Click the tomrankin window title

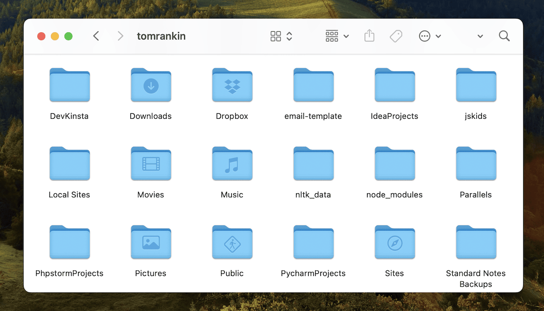[161, 36]
